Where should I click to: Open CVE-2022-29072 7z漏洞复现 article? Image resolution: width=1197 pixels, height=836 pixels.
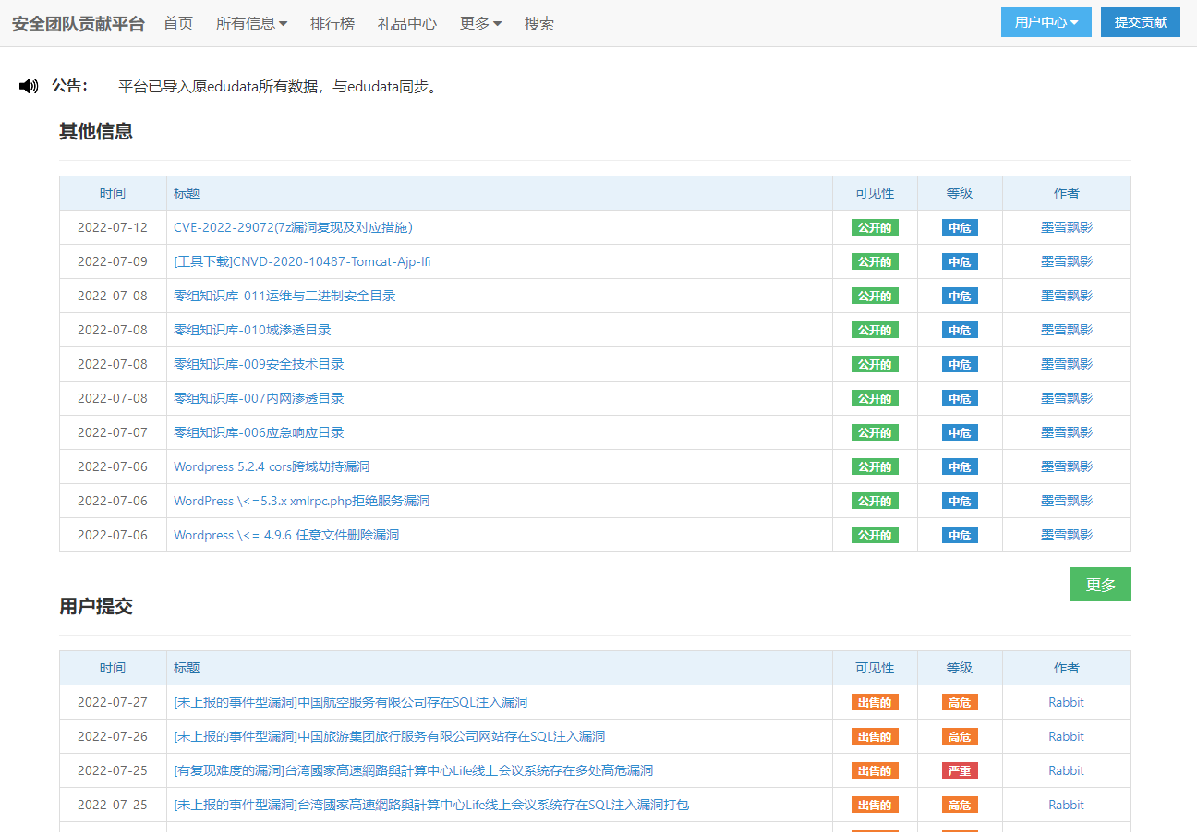[293, 227]
